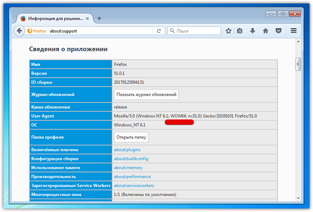Click the 'Многопроцессные окна' row label
Viewport: 313px width, 212px height.
coord(56,194)
